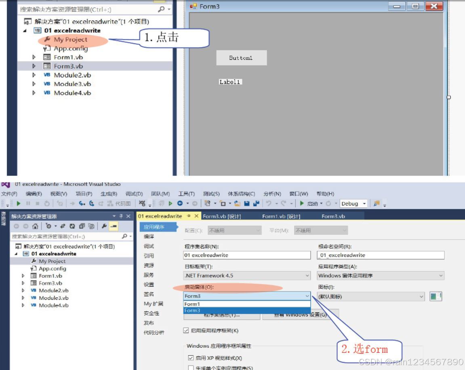This screenshot has width=465, height=370.
Task: Click the Collapse All icon in Solution Explorer toolbar
Action: point(82,226)
